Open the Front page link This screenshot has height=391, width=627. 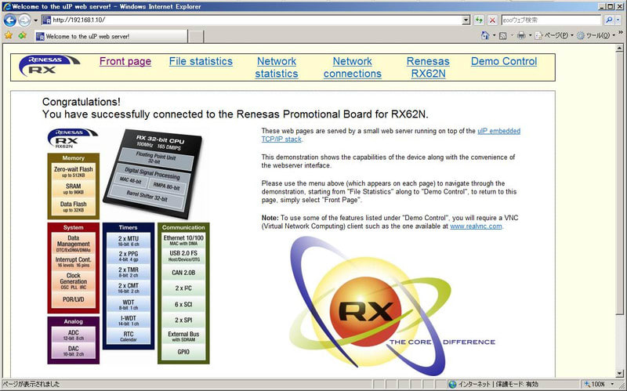125,61
